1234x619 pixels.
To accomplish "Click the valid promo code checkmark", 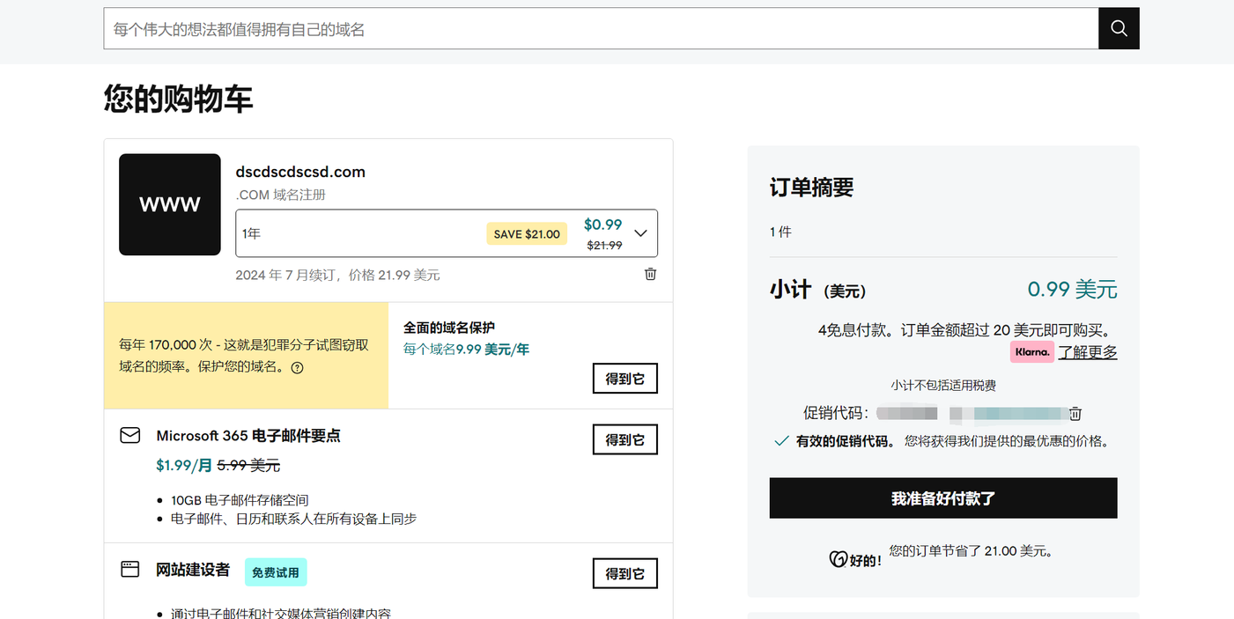I will 780,441.
